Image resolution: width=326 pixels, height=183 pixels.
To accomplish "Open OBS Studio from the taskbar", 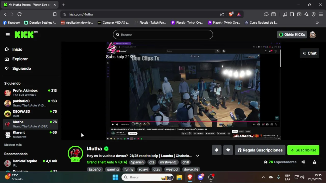I will point(211,177).
